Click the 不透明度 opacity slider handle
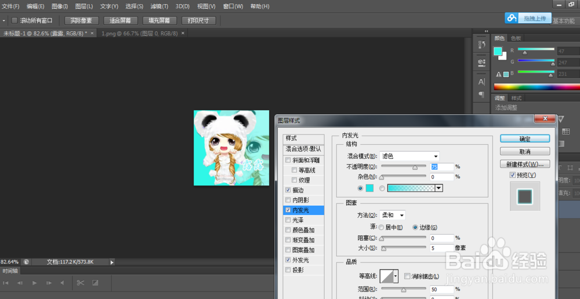 pyautogui.click(x=415, y=167)
